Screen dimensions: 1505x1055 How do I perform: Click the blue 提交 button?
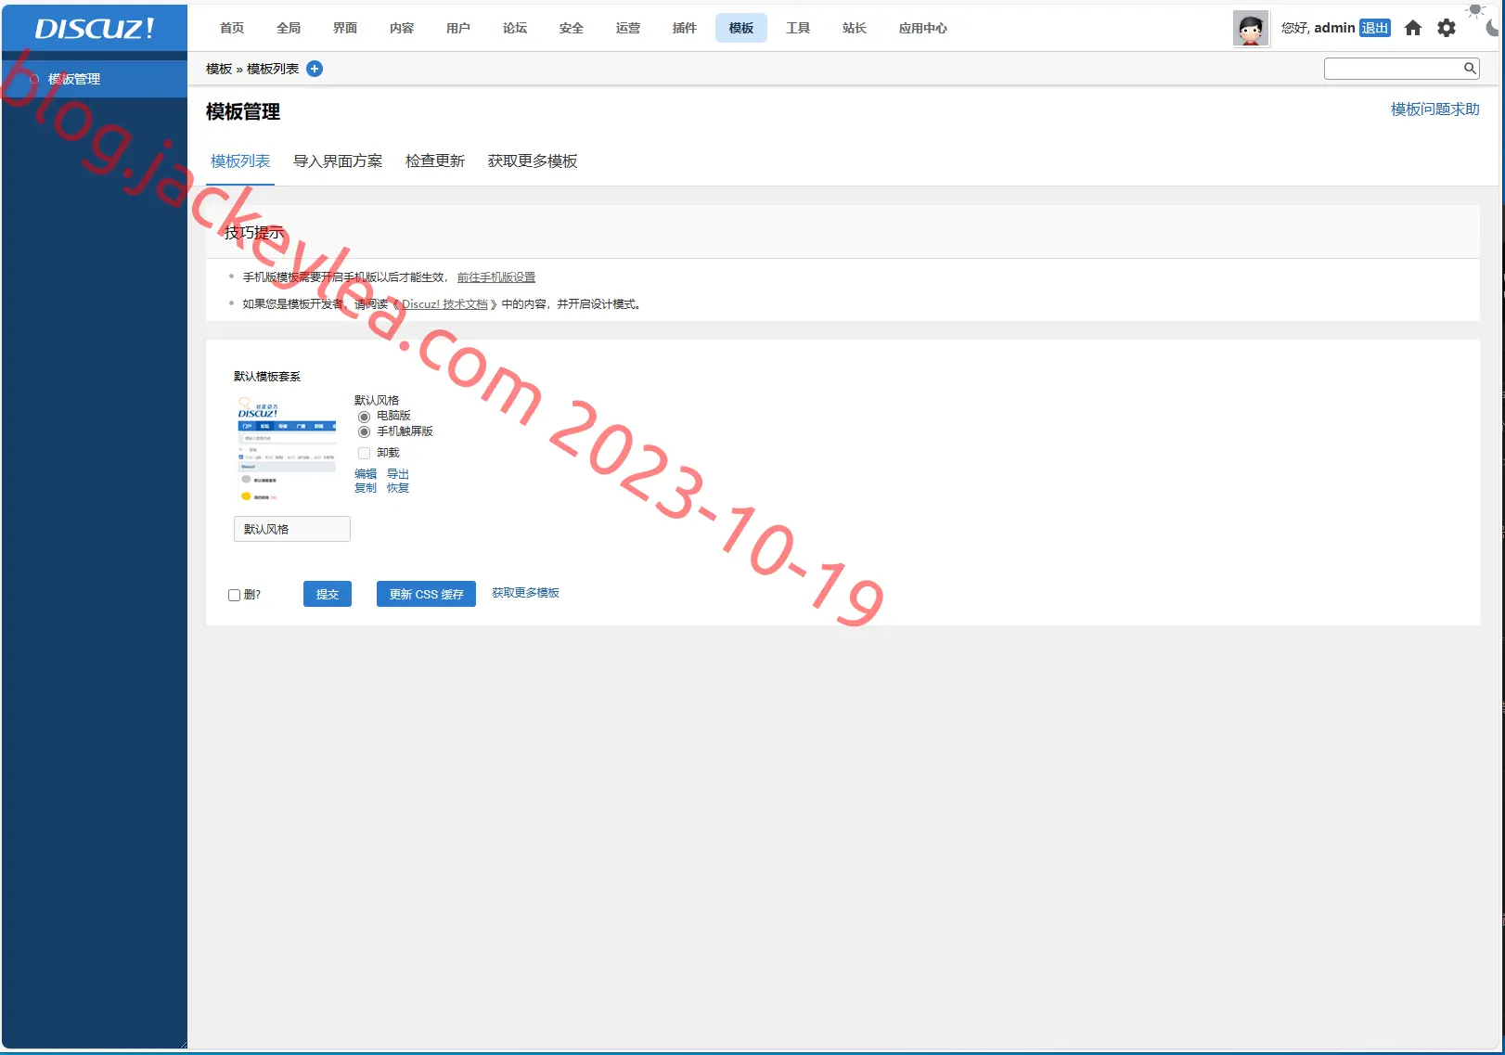(328, 594)
